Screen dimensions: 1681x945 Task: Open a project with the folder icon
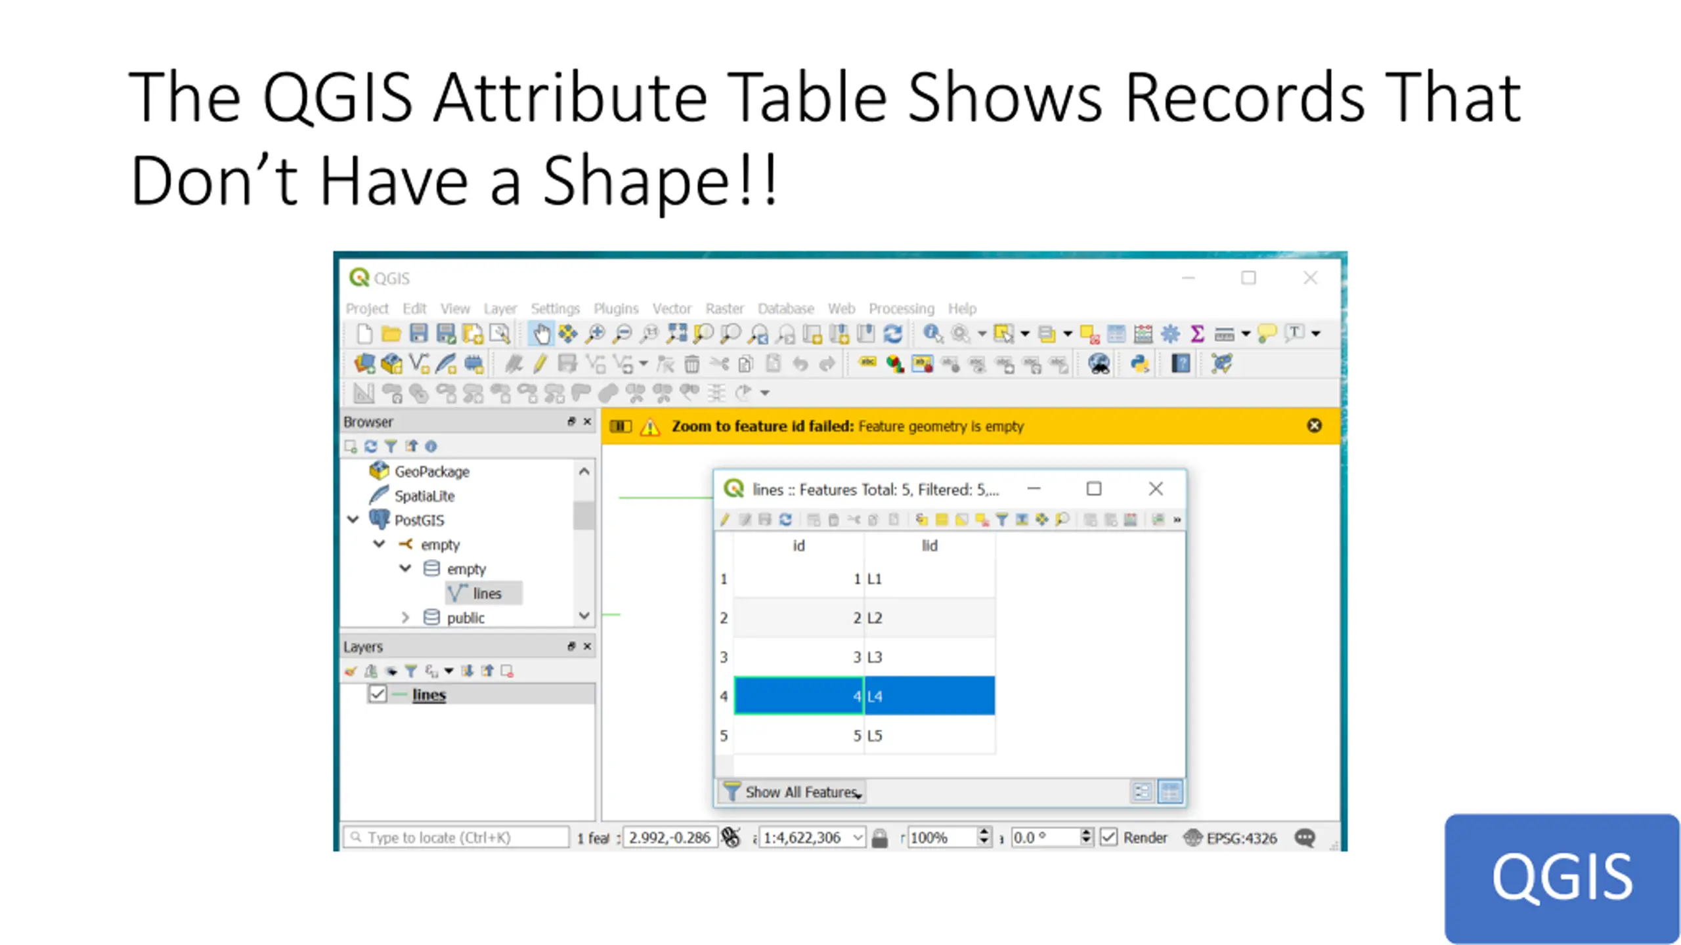tap(391, 334)
